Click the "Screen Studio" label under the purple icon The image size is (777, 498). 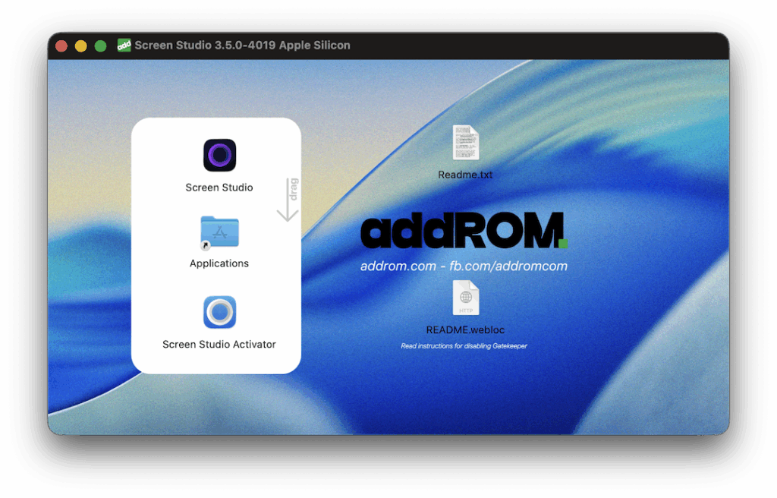[x=219, y=188]
